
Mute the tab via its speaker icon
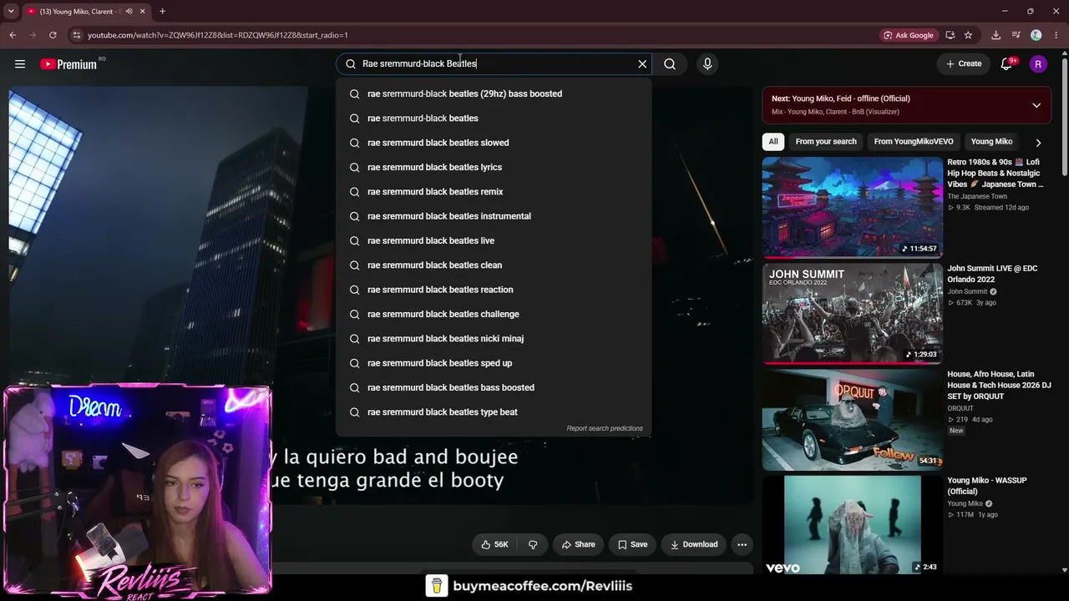(129, 12)
